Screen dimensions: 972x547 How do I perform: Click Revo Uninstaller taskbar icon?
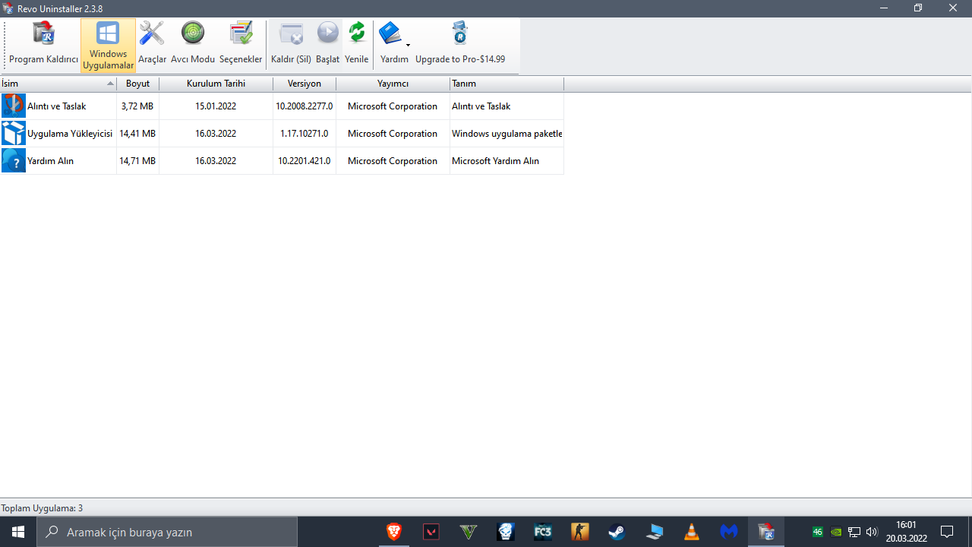766,532
